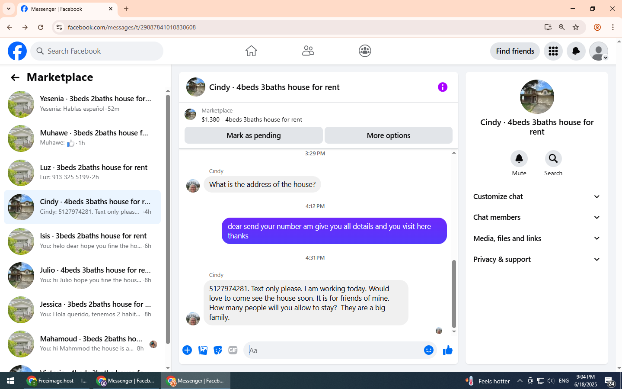This screenshot has width=622, height=389.
Task: Click Find friends button
Action: point(515,51)
